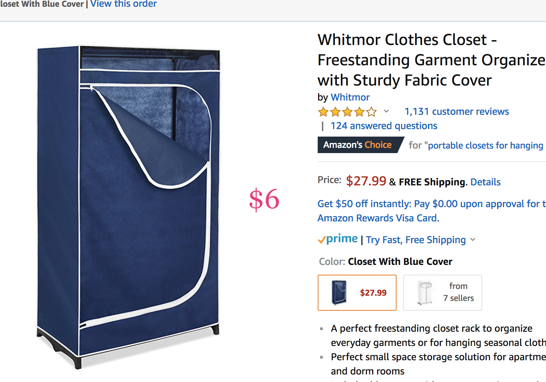546x382 pixels.
Task: Click the star rating icons
Action: (x=347, y=112)
